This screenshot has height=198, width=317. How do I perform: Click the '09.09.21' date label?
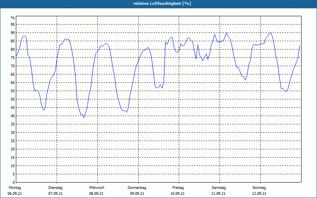click(x=137, y=194)
